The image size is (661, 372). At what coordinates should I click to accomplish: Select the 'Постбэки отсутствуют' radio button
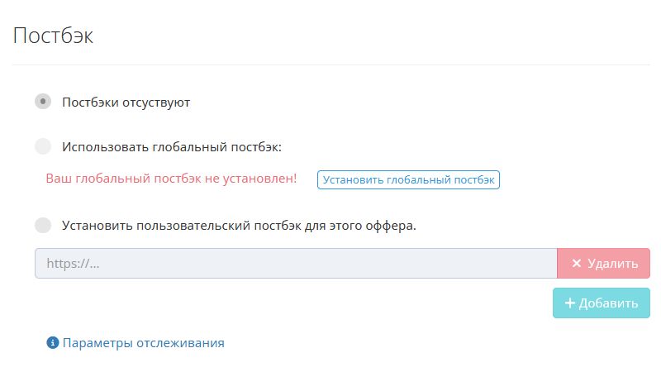point(43,102)
